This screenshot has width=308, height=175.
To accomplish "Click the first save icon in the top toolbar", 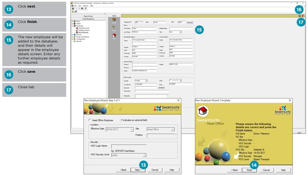I will coord(73,9).
